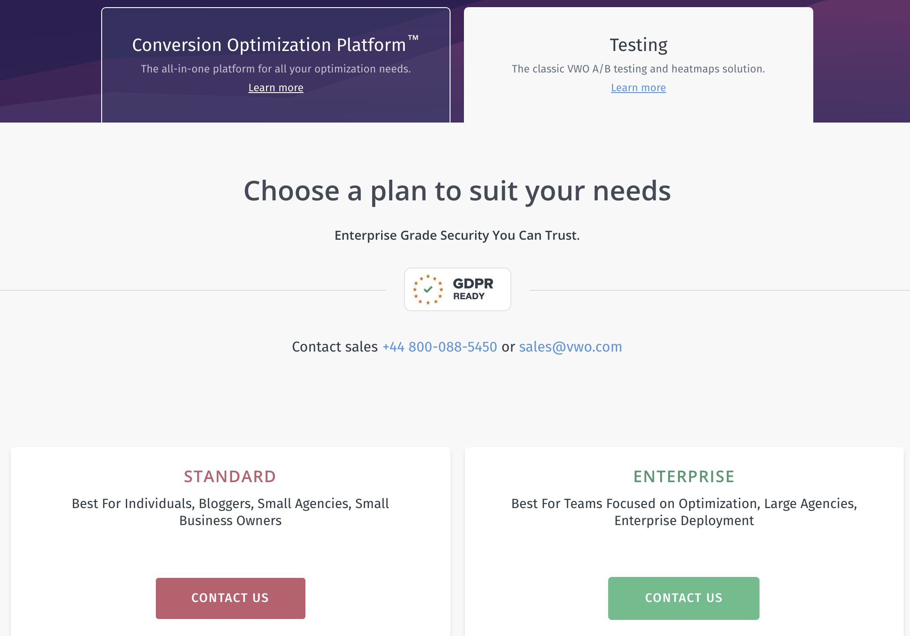Open Learn more under Testing
The height and width of the screenshot is (636, 910).
[638, 88]
